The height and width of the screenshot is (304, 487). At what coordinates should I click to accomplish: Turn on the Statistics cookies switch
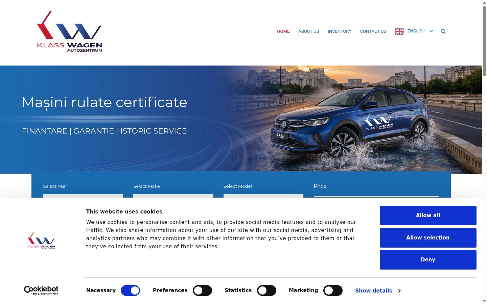tap(266, 290)
